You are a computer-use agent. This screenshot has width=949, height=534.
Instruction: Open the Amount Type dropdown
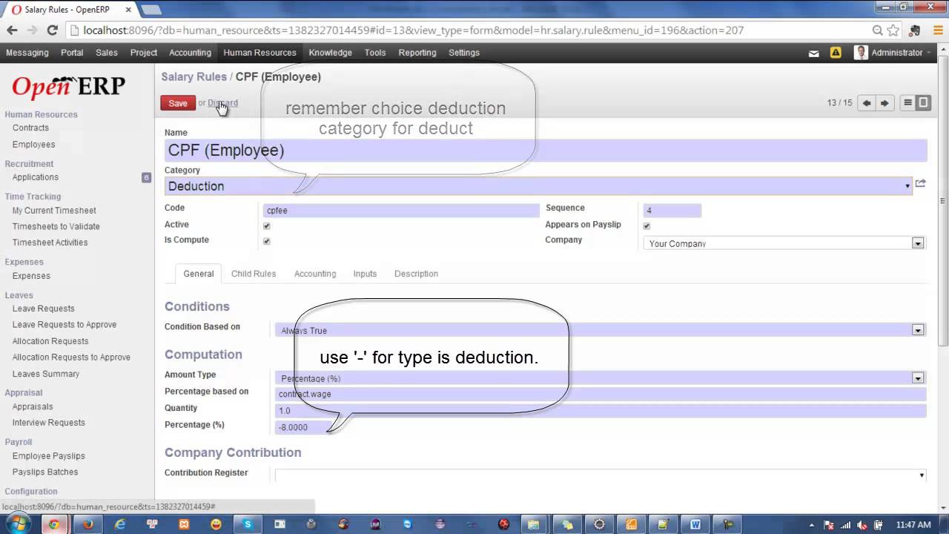tap(918, 378)
